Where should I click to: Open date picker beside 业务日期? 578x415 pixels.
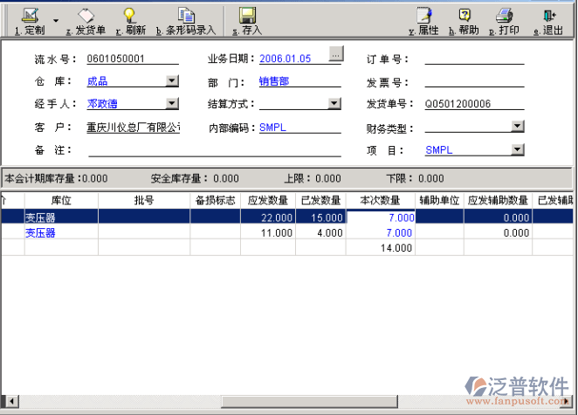(x=334, y=54)
